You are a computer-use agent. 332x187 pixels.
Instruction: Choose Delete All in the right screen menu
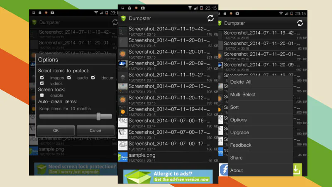click(x=261, y=82)
